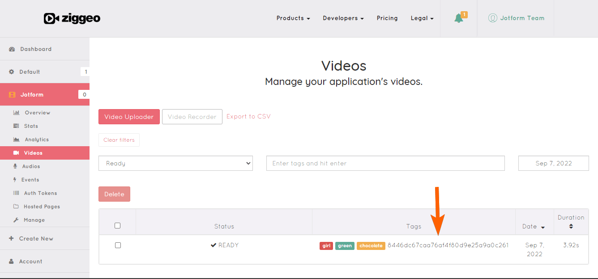
Task: Click the notification count badge
Action: tap(464, 15)
